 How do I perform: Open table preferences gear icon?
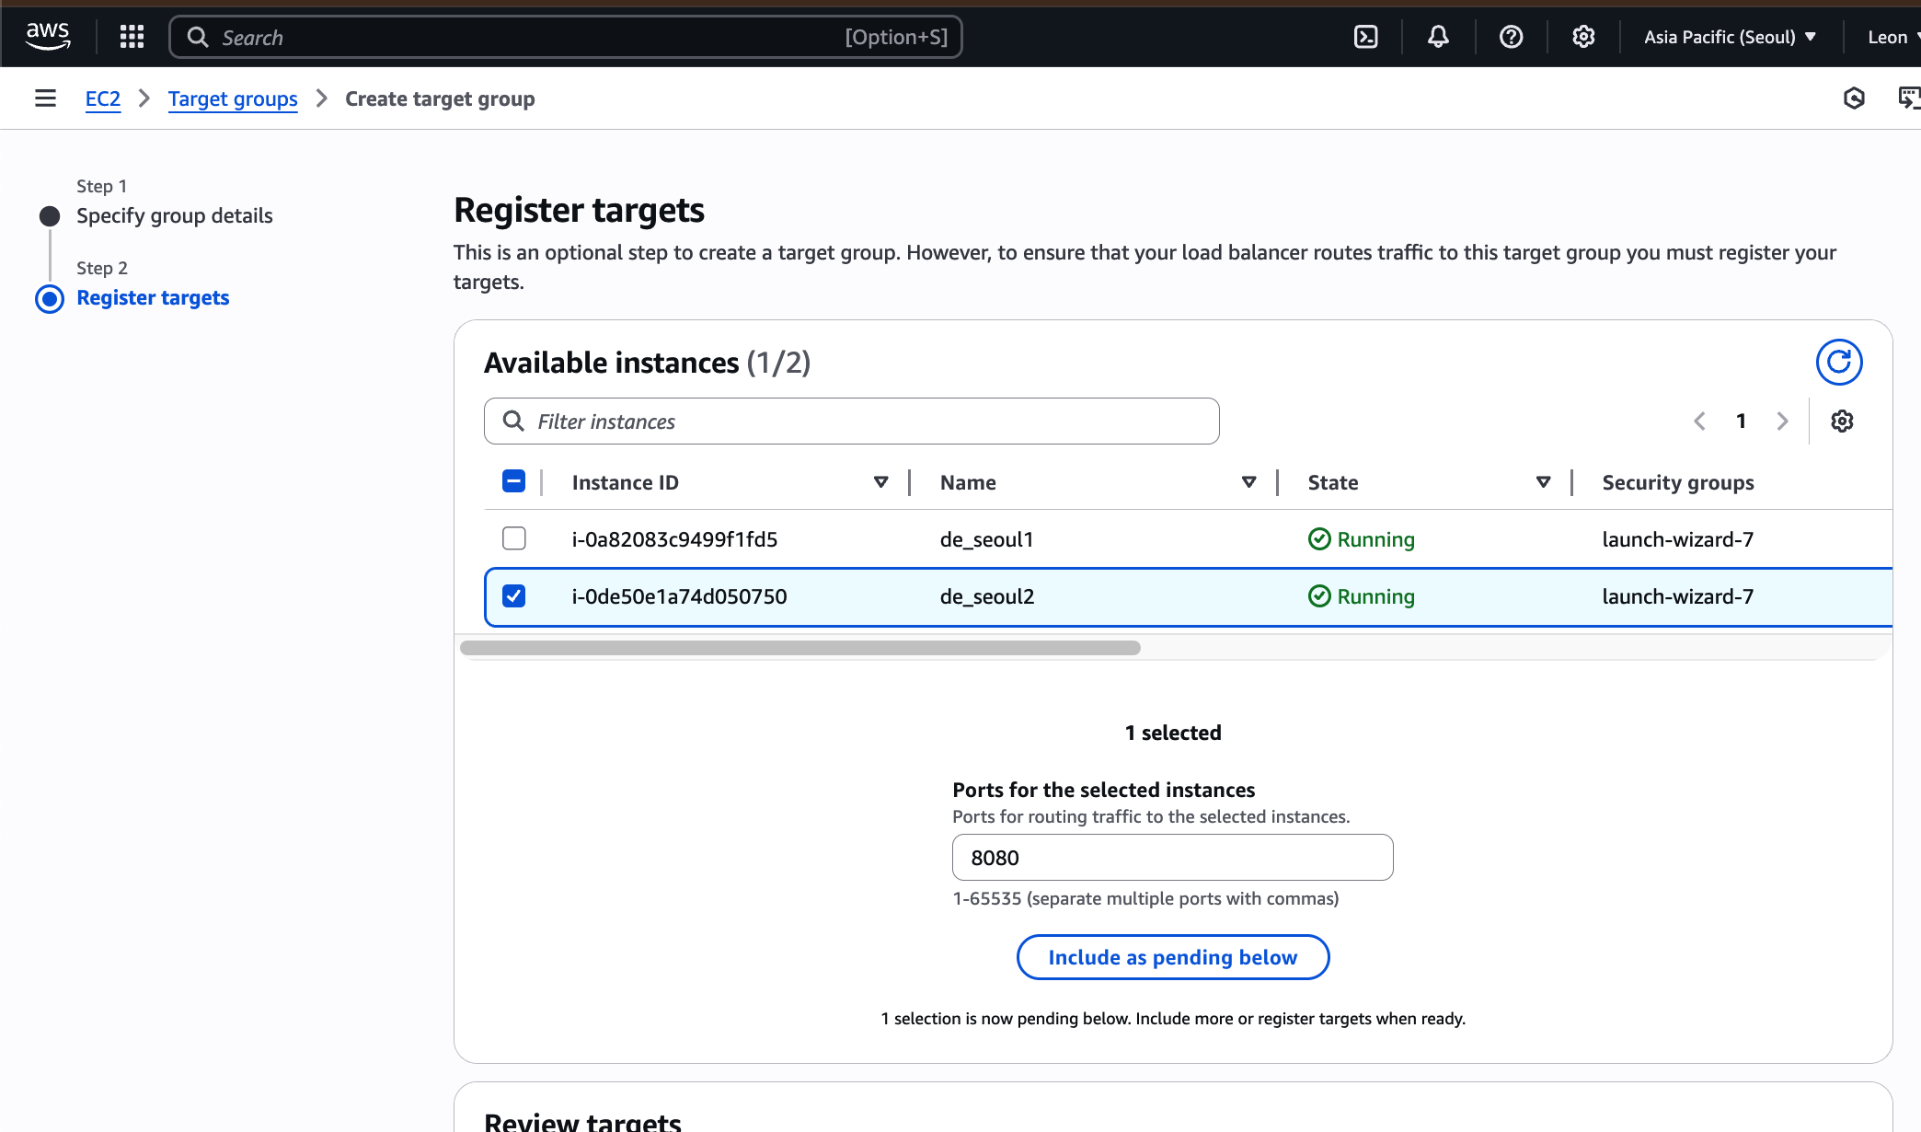pos(1842,422)
